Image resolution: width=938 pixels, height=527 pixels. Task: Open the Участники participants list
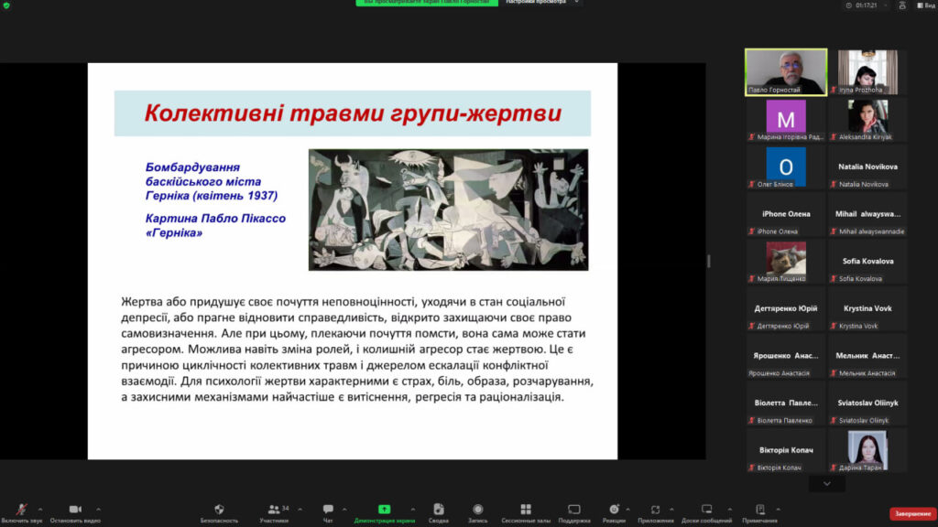tap(273, 511)
